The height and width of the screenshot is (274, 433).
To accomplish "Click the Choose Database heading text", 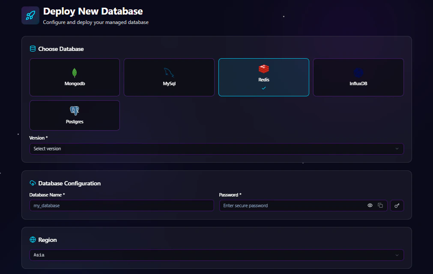I will coord(61,49).
